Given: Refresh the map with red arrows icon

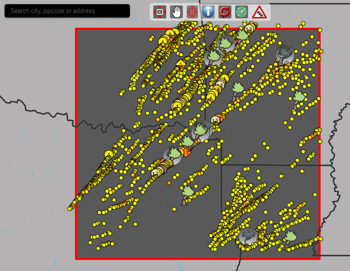Looking at the screenshot, I should click(225, 12).
